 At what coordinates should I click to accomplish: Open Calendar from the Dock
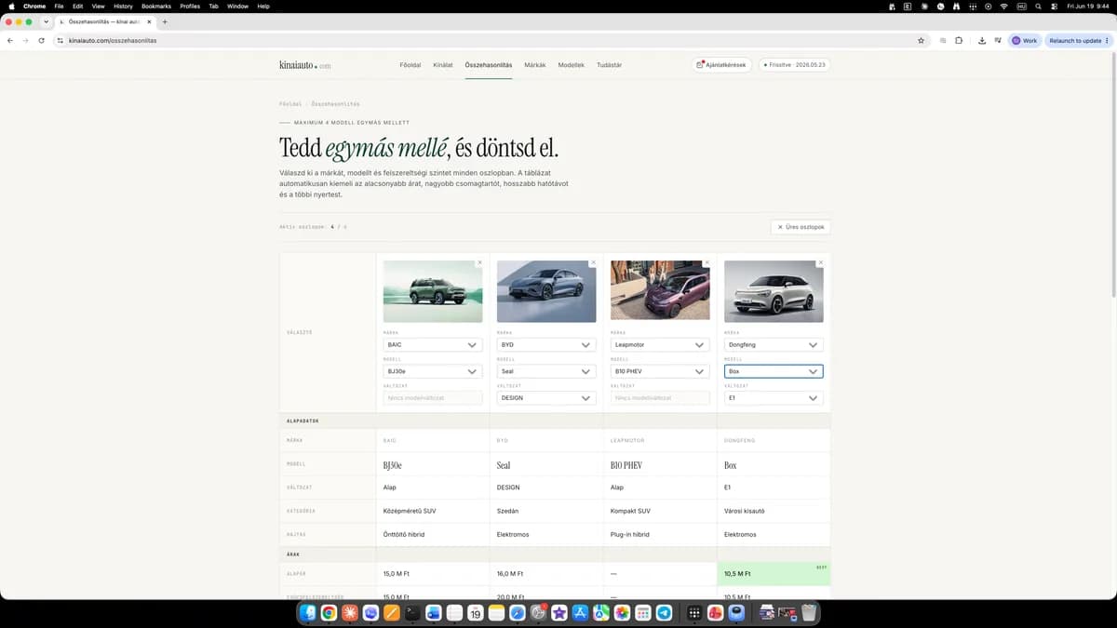tap(476, 613)
